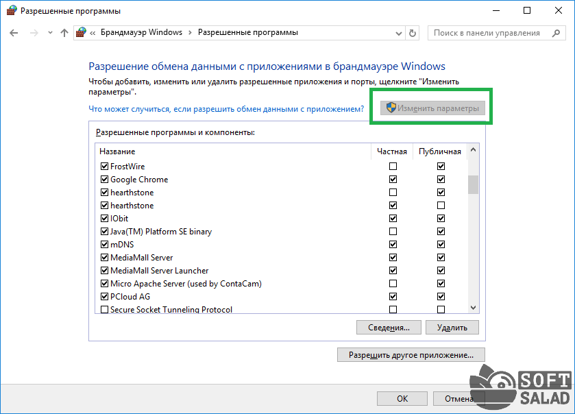The width and height of the screenshot is (575, 414).
Task: Uncheck the Public box for Google Chrome
Action: click(441, 180)
